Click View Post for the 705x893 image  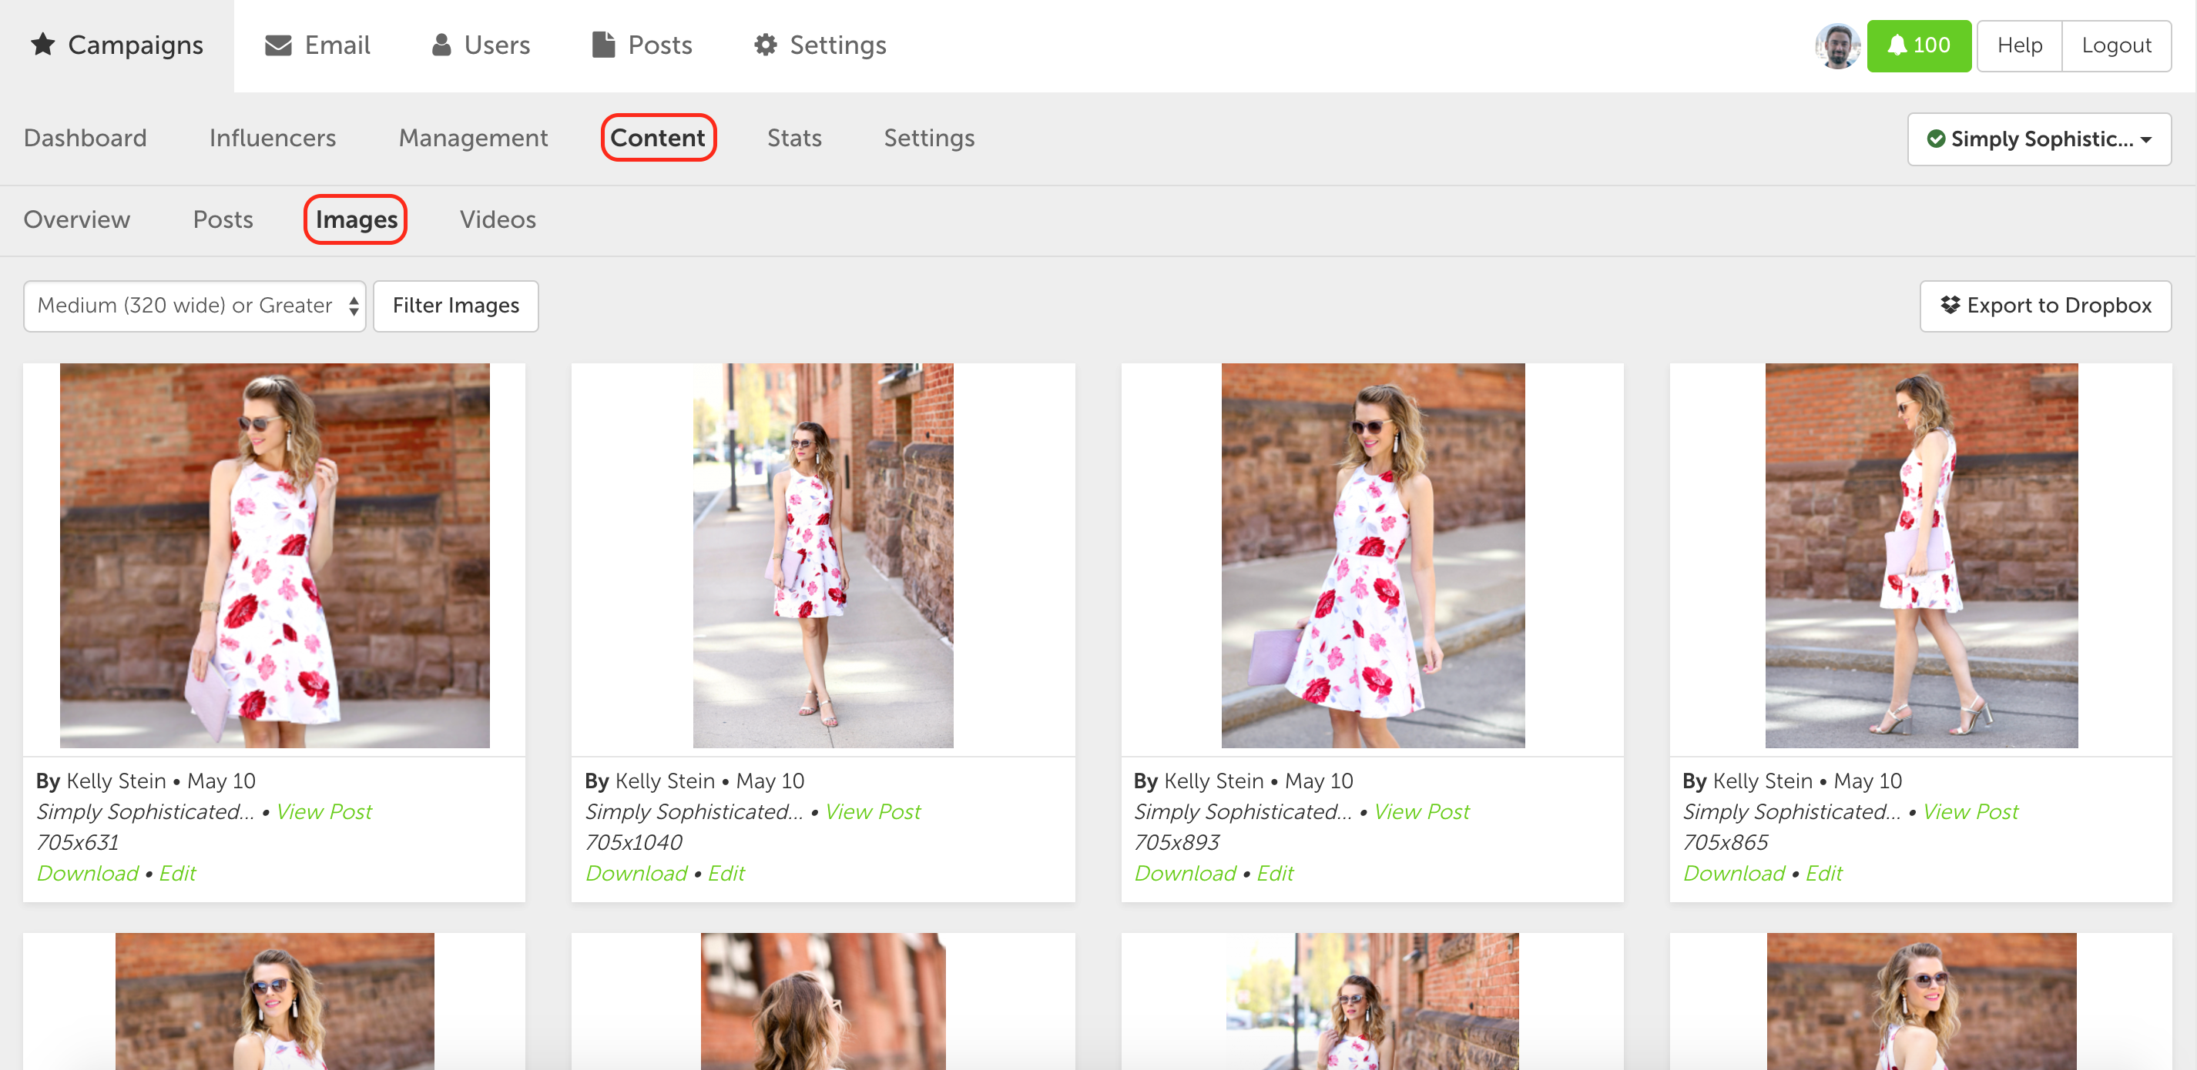click(1422, 811)
